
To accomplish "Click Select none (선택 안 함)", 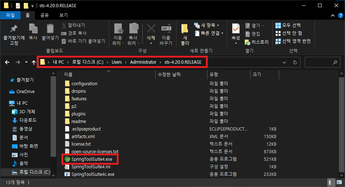I will [x=289, y=33].
